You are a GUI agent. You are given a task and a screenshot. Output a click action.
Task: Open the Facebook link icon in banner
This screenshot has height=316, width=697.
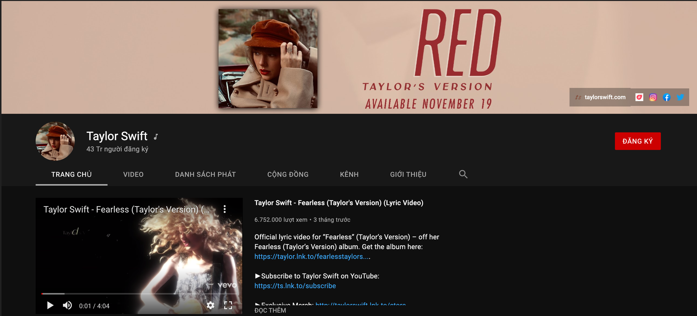(666, 97)
